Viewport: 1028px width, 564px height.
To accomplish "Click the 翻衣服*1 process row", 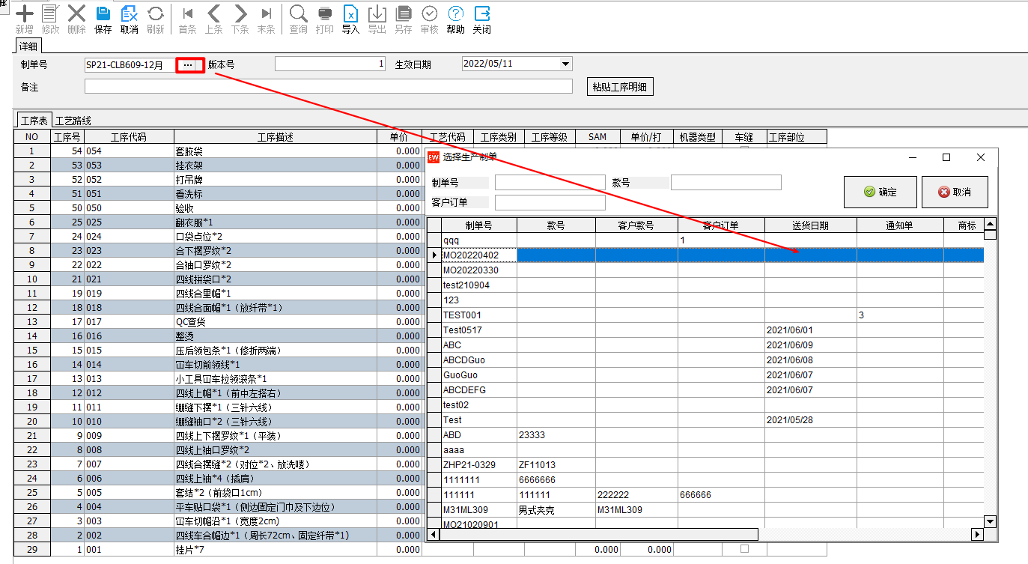I will click(219, 222).
